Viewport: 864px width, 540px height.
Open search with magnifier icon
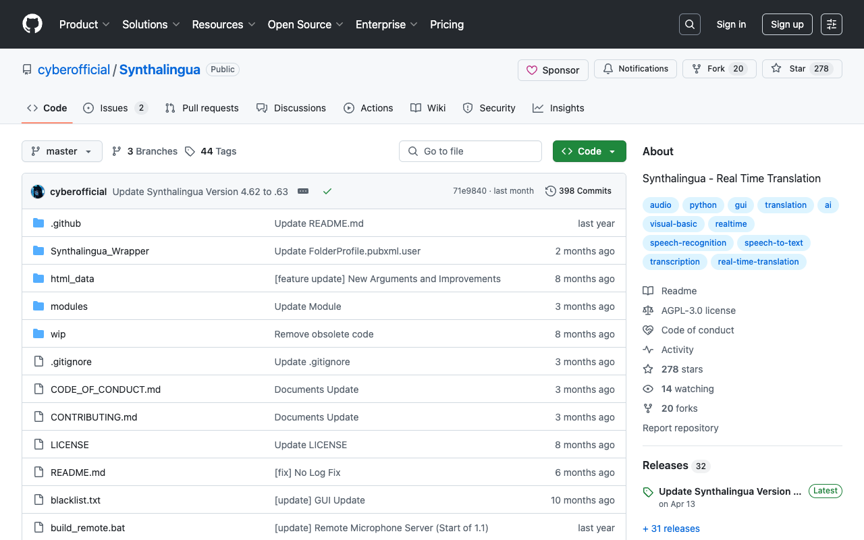pyautogui.click(x=689, y=24)
